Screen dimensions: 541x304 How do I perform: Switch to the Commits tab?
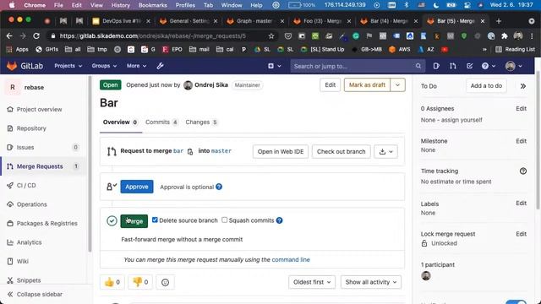click(x=161, y=122)
